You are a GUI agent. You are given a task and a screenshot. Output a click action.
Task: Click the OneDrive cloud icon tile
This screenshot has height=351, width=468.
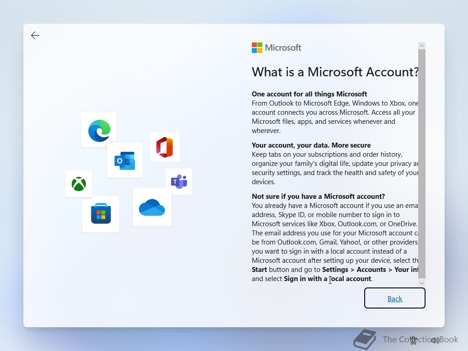click(x=152, y=207)
